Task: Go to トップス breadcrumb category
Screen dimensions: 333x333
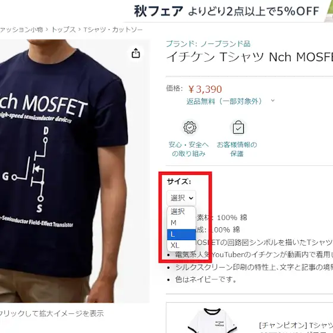Action: [x=64, y=30]
